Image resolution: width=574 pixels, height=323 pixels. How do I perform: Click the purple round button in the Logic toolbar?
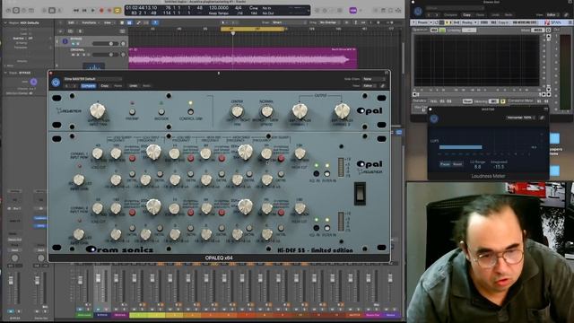352,10
